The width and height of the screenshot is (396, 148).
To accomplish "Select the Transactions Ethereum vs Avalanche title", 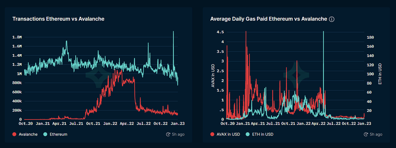I will pyautogui.click(x=58, y=19).
